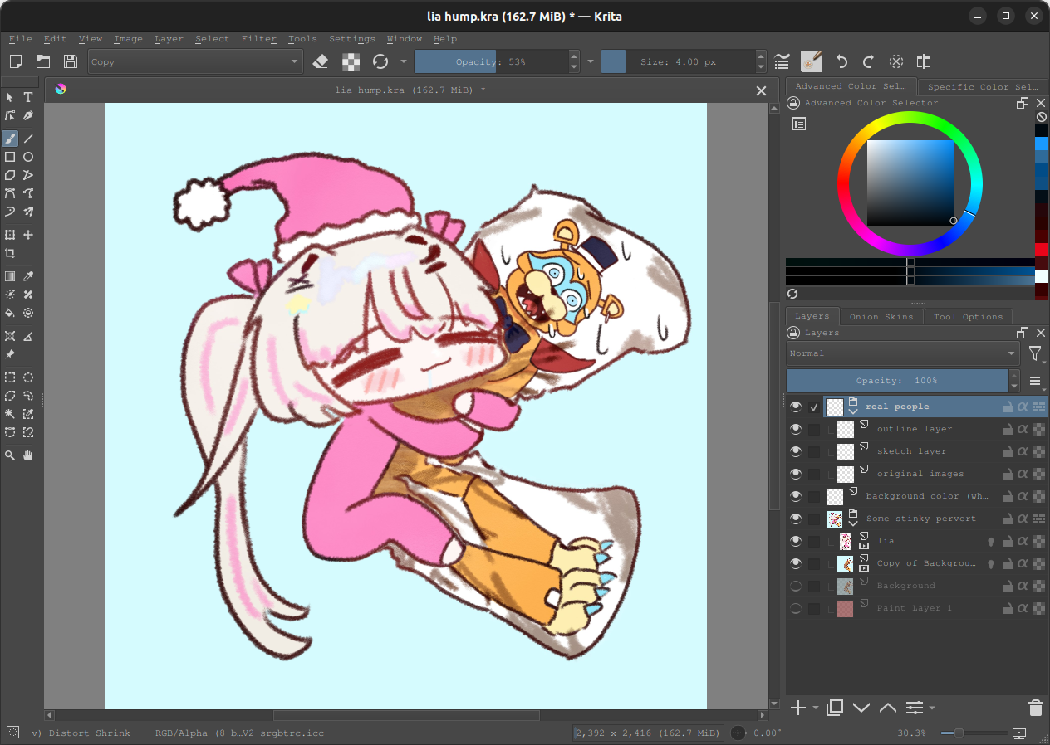The height and width of the screenshot is (745, 1050).
Task: Select the Zoom magnifier tool
Action: [10, 455]
